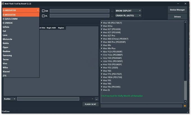
Task: Choose Wiko from the brand list
Action: click(x=21, y=68)
